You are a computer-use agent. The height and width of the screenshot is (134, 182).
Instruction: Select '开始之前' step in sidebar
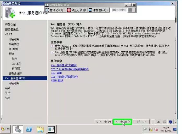[10, 25]
